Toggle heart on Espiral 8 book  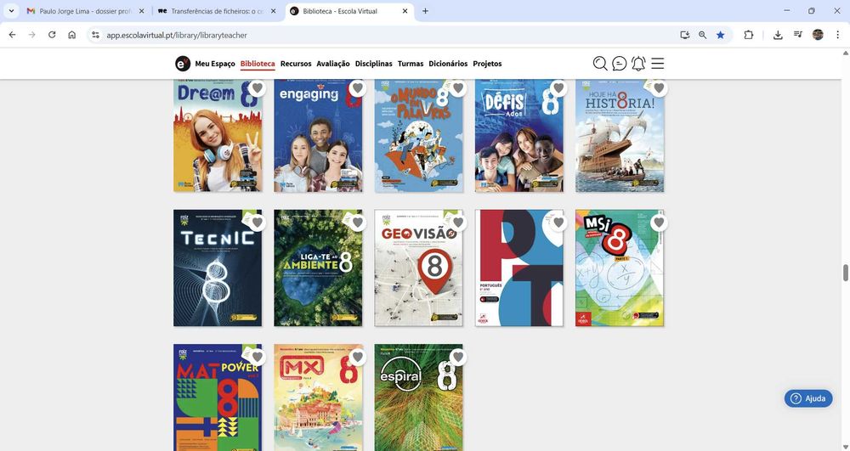click(x=458, y=357)
